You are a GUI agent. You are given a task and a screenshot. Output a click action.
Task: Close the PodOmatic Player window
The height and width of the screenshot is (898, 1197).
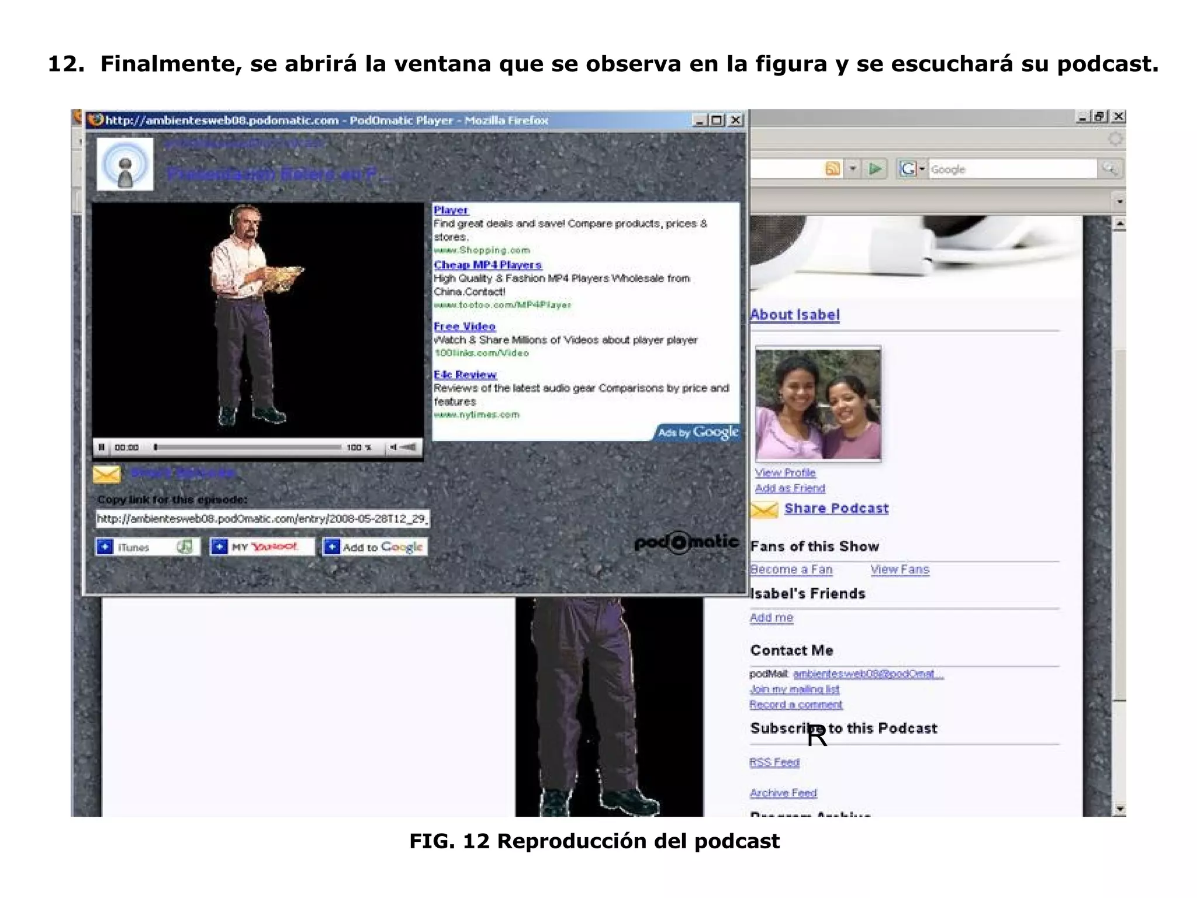tap(735, 120)
